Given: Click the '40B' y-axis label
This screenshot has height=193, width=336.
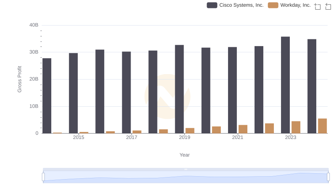Looking at the screenshot, I should pos(34,25).
